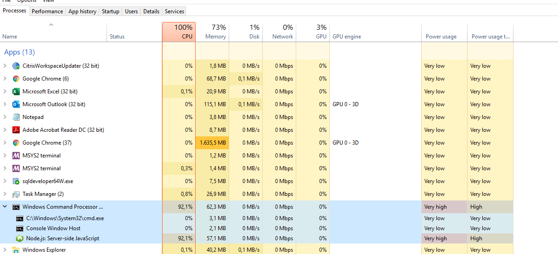
Task: Click the CitrixWorkspaceUpdater process icon
Action: click(x=16, y=66)
